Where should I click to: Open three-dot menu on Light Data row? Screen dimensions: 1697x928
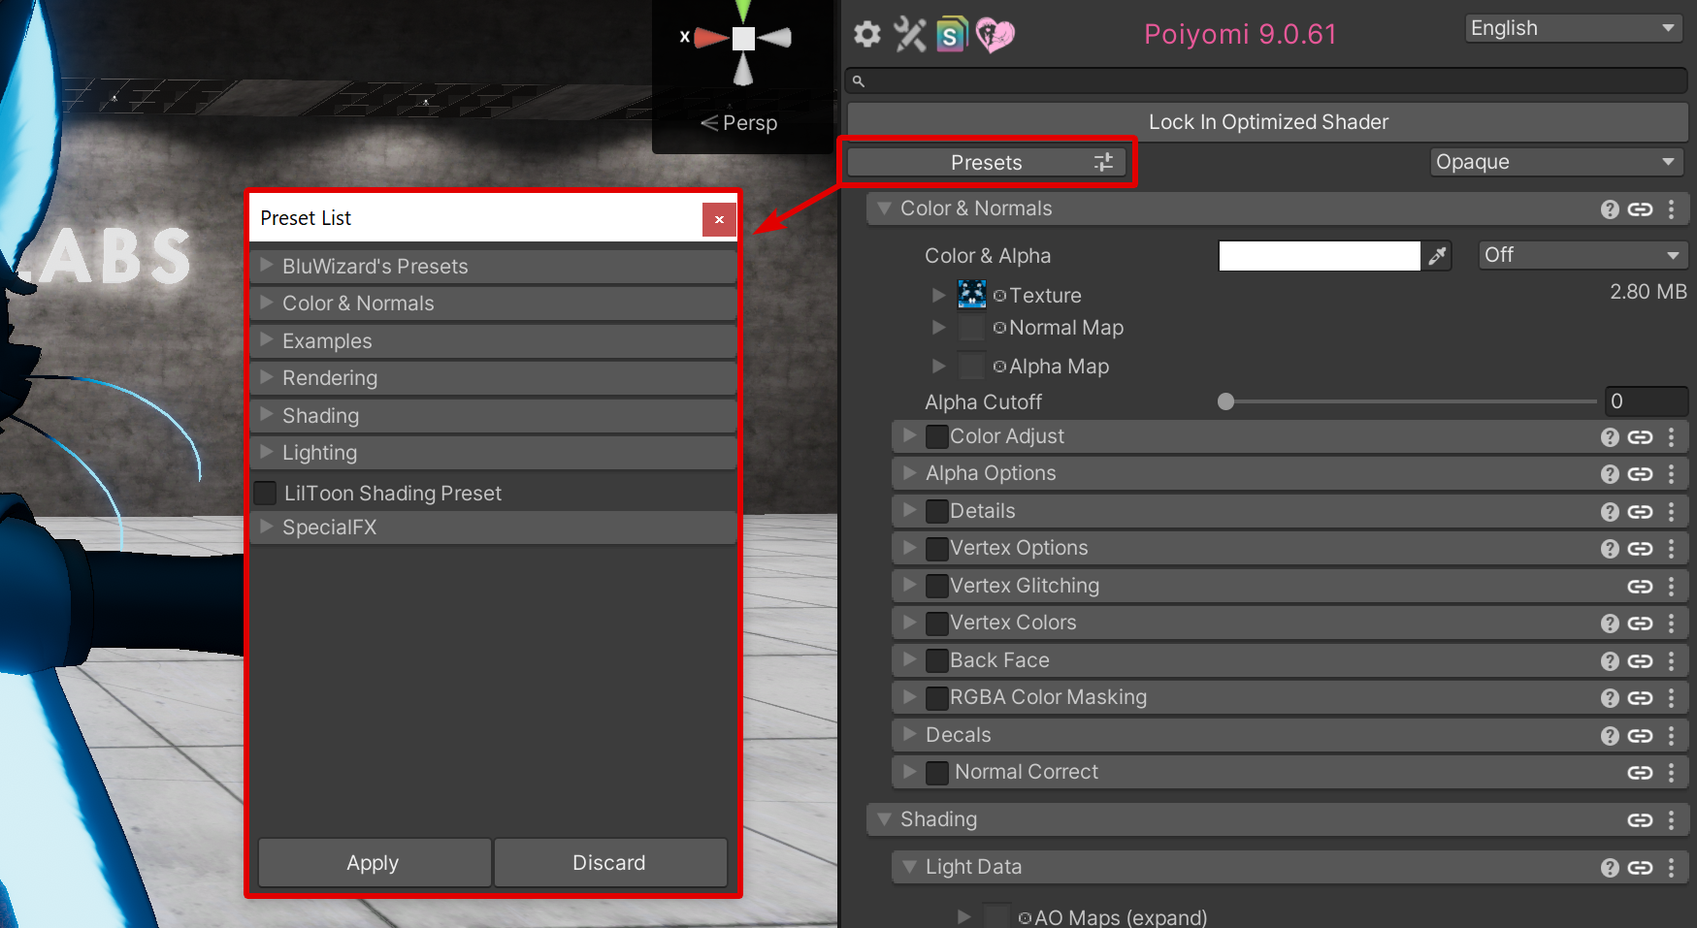1671,868
